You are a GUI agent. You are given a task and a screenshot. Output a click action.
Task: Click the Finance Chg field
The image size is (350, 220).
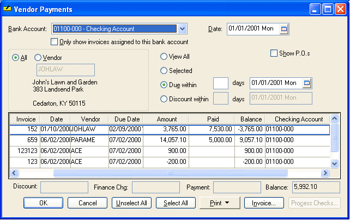click(x=156, y=187)
